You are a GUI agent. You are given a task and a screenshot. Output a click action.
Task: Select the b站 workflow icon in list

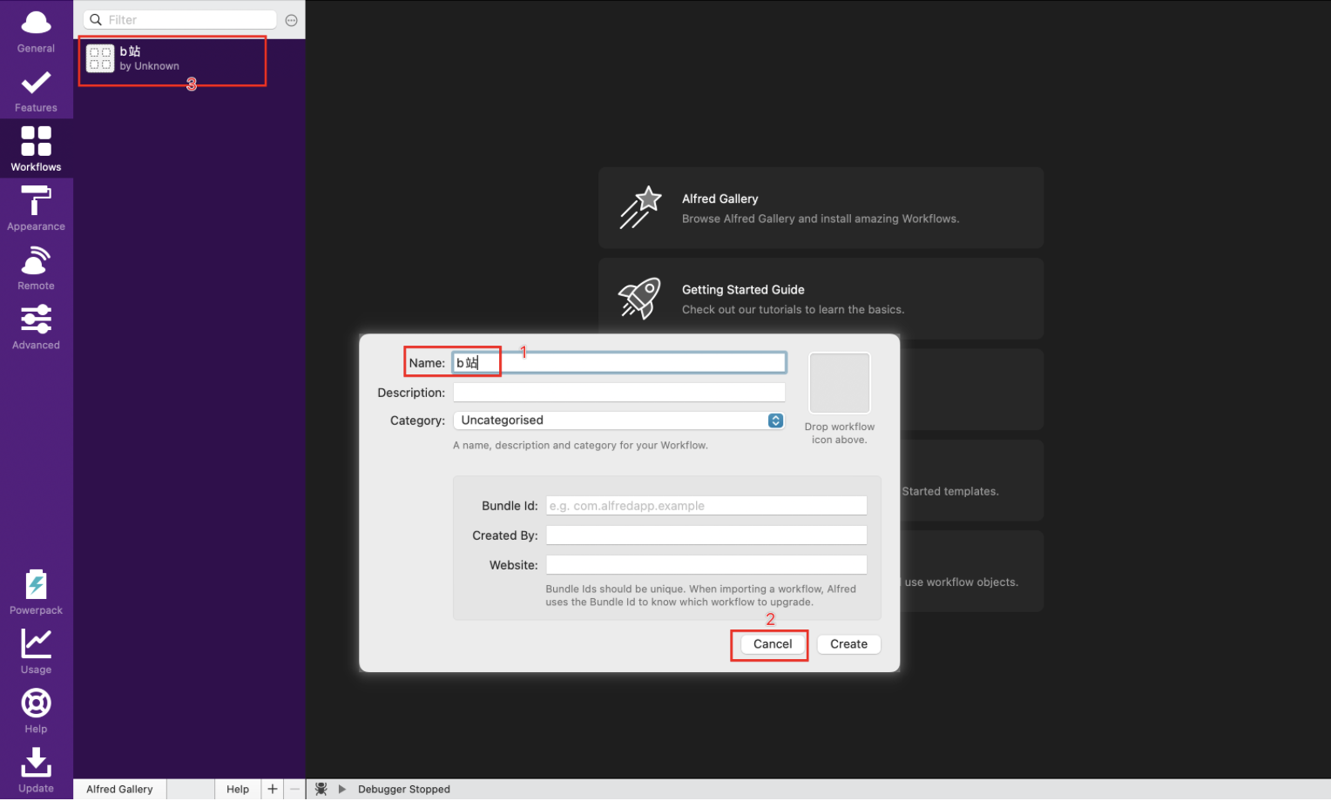[x=100, y=58]
